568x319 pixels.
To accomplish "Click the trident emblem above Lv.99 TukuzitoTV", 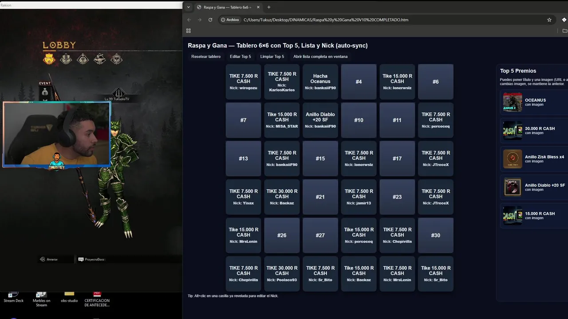I will 118,93.
